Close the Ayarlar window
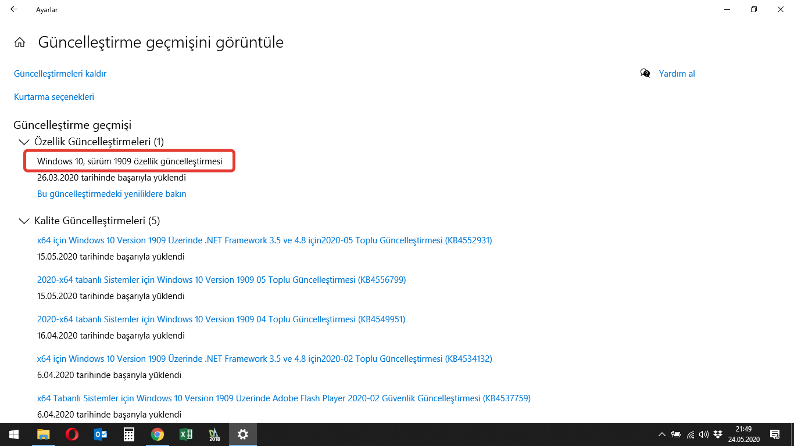Screen dimensions: 794x446 pos(781,9)
